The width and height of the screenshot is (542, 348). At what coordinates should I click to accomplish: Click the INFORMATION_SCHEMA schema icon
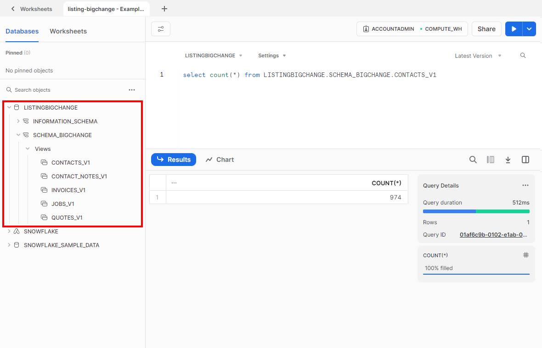pos(26,121)
